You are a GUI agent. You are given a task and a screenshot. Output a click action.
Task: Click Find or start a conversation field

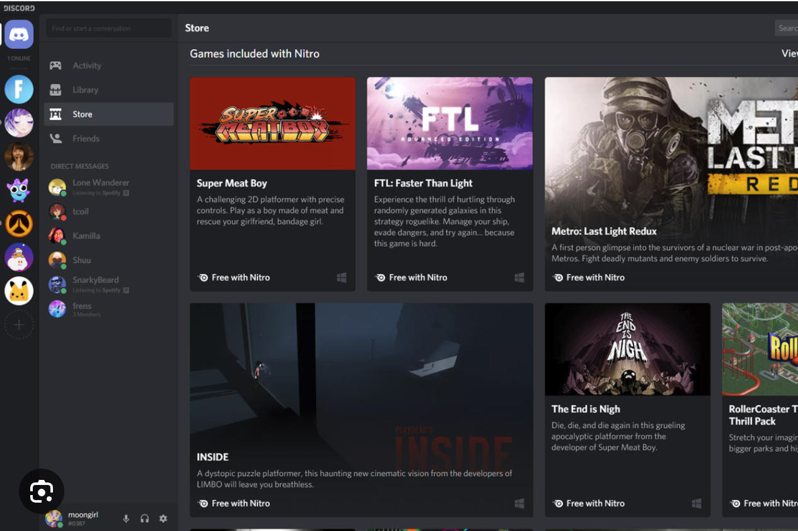click(108, 28)
